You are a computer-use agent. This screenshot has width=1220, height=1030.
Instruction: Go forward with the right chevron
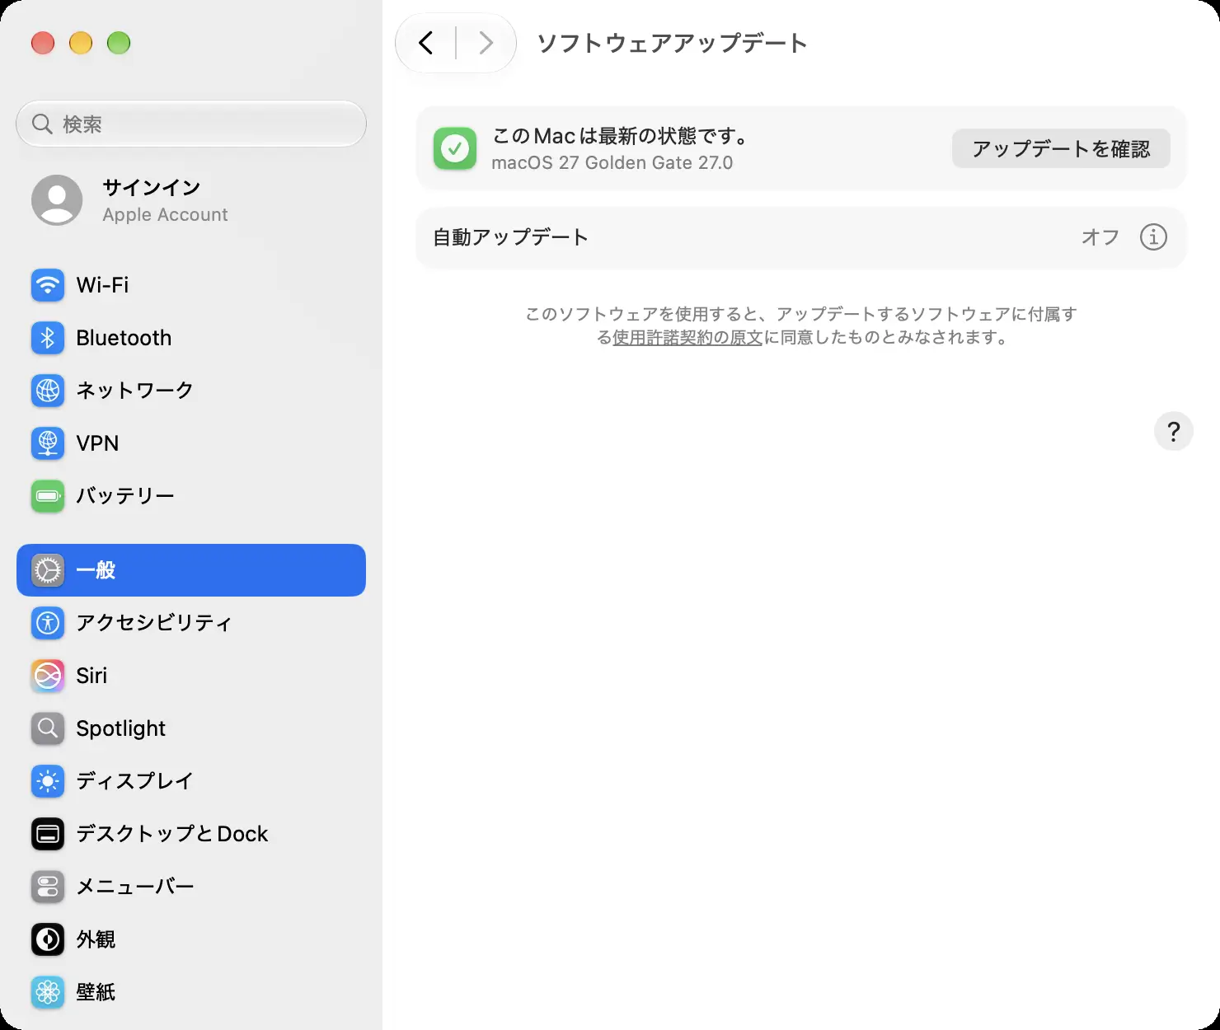tap(486, 43)
